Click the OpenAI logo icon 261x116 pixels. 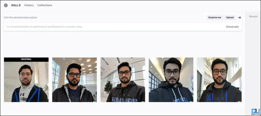click(6, 5)
